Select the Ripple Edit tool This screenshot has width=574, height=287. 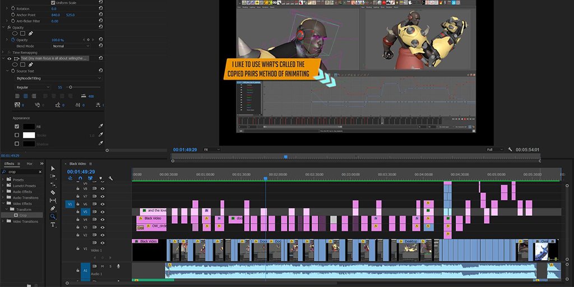(53, 184)
